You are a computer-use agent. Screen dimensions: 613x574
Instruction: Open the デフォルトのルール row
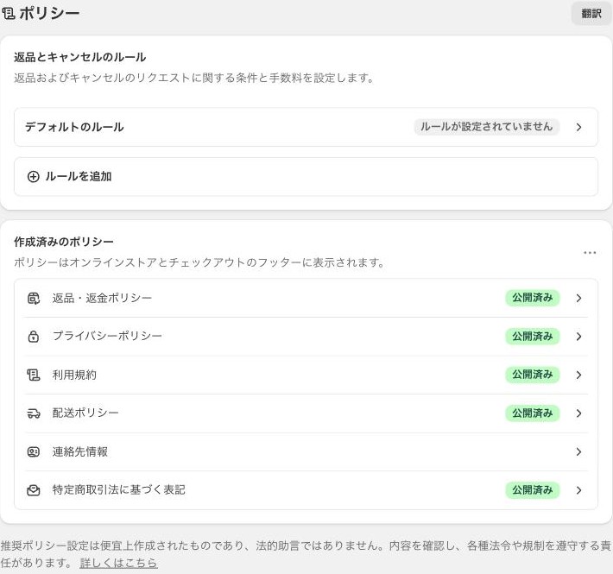coord(306,127)
